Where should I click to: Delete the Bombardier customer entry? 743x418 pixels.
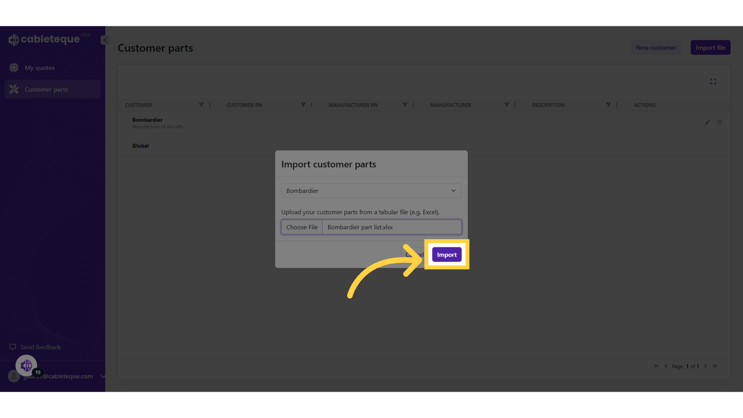pos(719,122)
